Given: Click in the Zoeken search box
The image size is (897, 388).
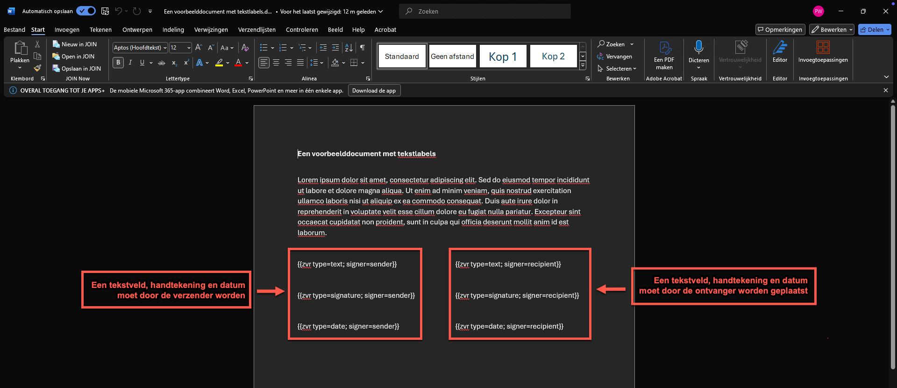Looking at the screenshot, I should click(x=486, y=11).
